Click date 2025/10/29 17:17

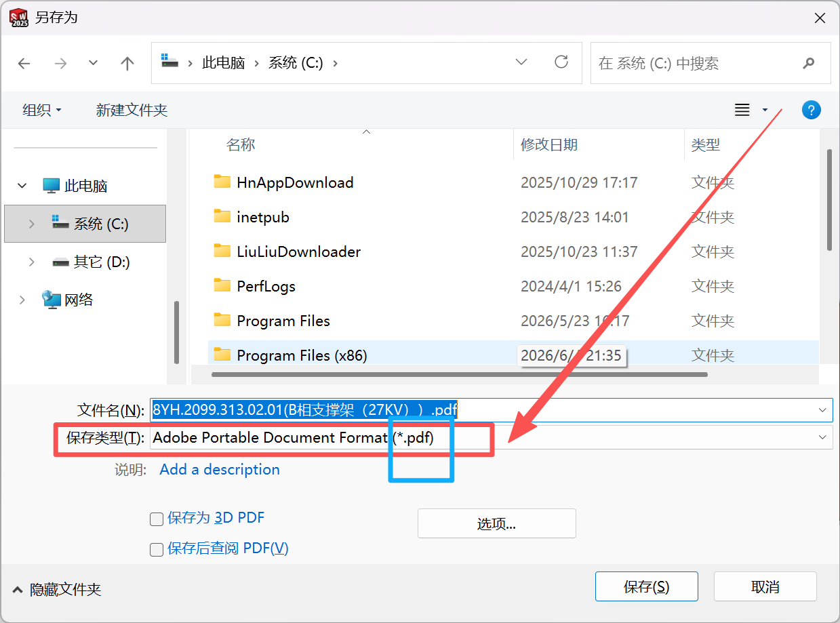click(x=579, y=182)
